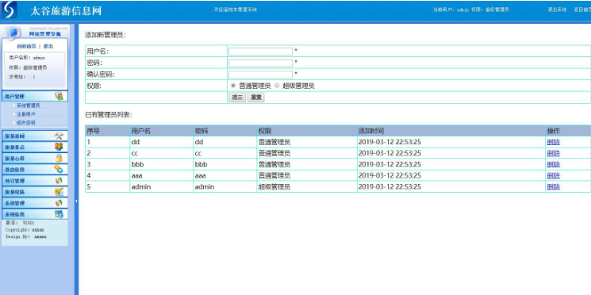Viewport: 591px width, 295px height.
Task: Expand the 旅游心得 menu section
Action: point(35,159)
